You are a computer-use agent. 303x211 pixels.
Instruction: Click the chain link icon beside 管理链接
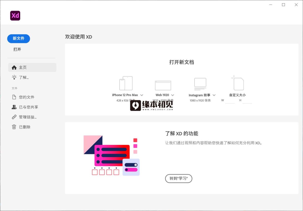[x=14, y=117]
